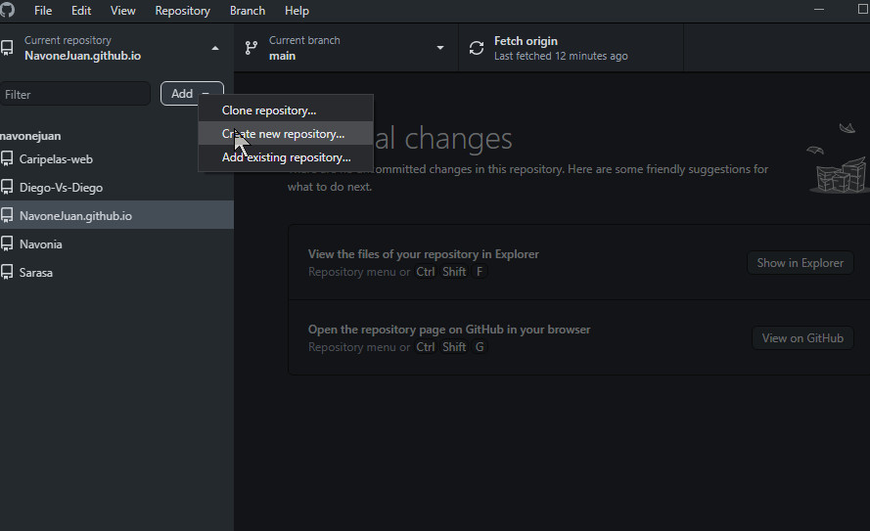The image size is (870, 531).
Task: Click the repo icon next to Sarasa
Action: click(7, 272)
